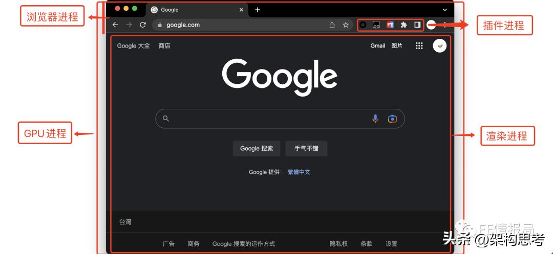Open the Google apps grid icon
Screen dimensions: 553x254
tap(419, 45)
